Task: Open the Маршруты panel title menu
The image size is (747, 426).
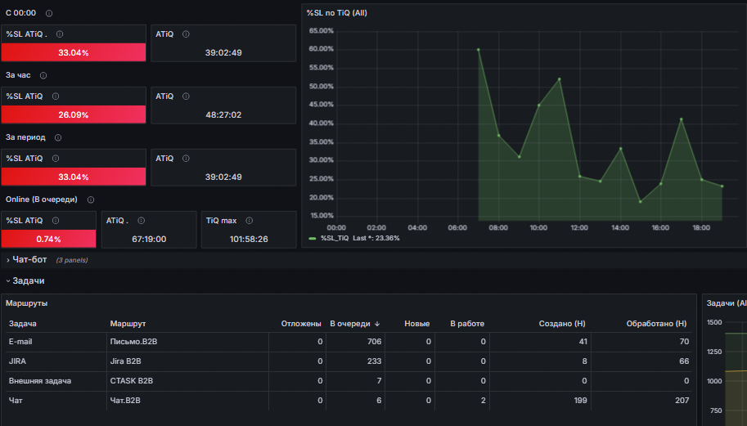Action: [27, 303]
